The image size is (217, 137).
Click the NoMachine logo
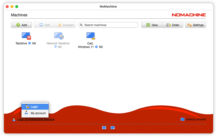[x=189, y=15]
